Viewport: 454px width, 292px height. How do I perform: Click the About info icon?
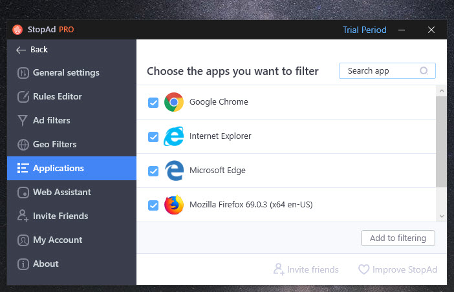(23, 264)
